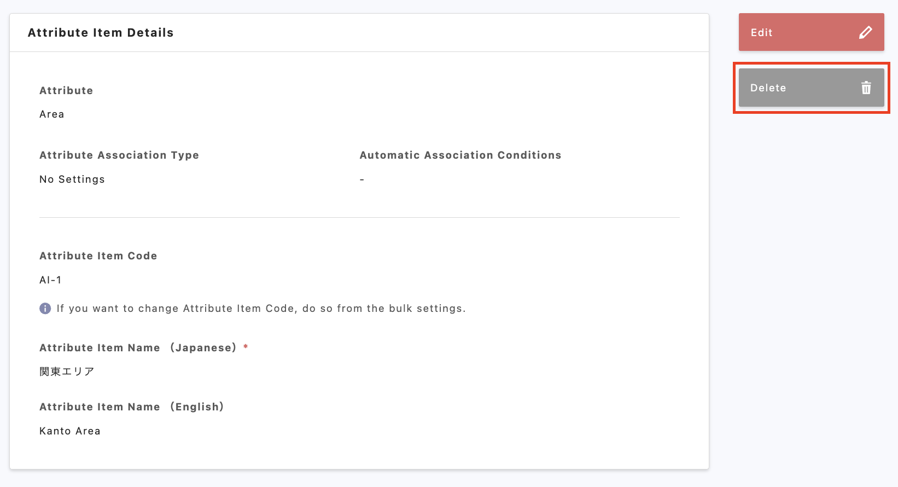Screen dimensions: 898x487
Task: Click the Attribute Item Details heading
Action: pyautogui.click(x=101, y=33)
